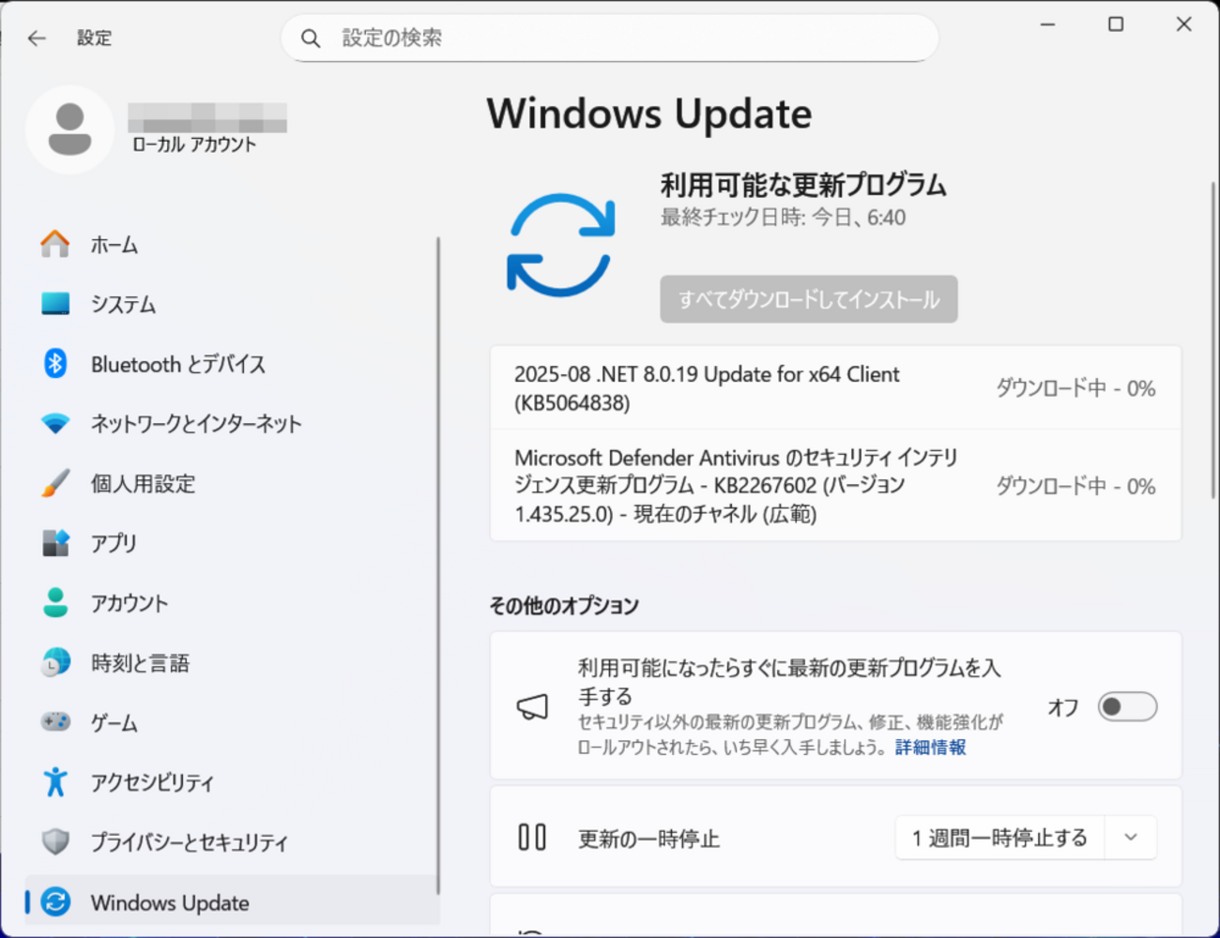This screenshot has height=938, width=1220.
Task: Open the 個人用設定 paintbrush icon
Action: [x=55, y=483]
